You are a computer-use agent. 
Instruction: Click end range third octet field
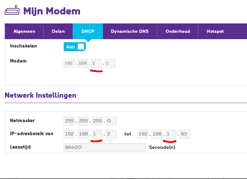pyautogui.click(x=171, y=134)
